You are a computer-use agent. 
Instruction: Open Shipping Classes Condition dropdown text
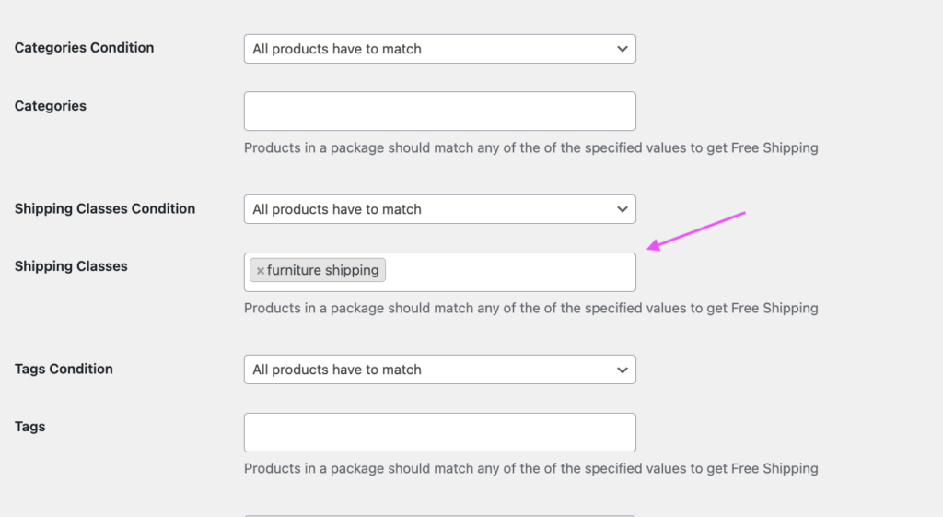click(x=337, y=209)
